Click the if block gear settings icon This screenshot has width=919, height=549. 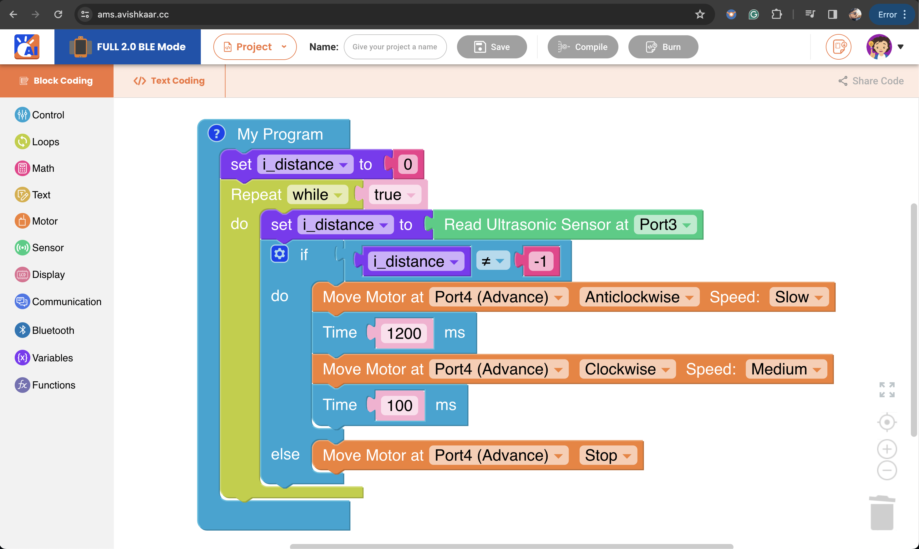pyautogui.click(x=279, y=254)
